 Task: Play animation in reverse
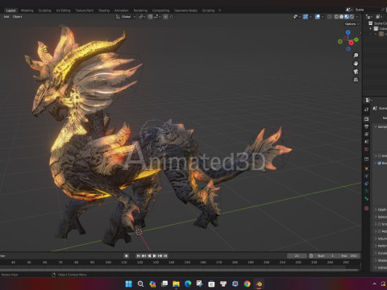[149, 256]
